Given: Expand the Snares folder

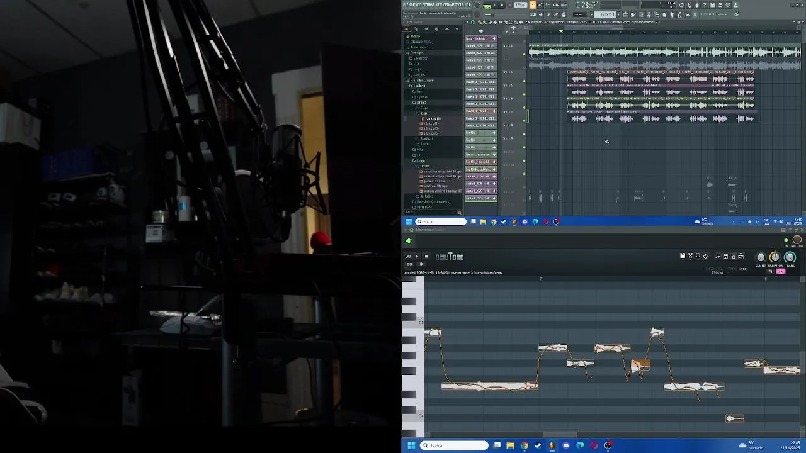Looking at the screenshot, I should 424,143.
